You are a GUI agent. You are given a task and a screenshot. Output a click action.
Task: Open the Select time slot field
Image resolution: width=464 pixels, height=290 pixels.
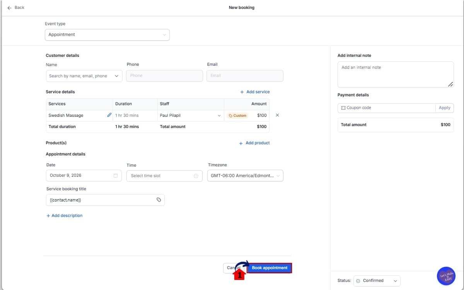pyautogui.click(x=164, y=176)
